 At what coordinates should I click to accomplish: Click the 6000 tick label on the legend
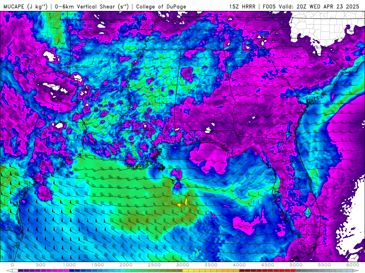pyautogui.click(x=353, y=265)
